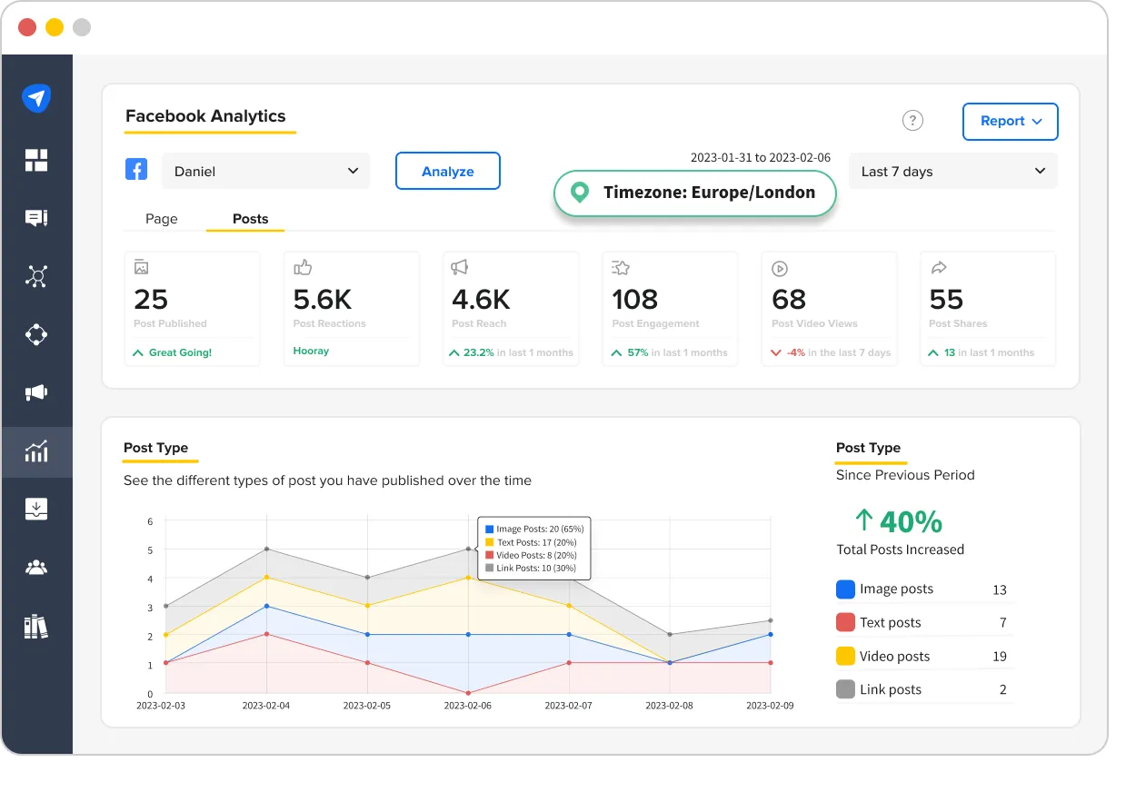Screen dimensions: 1136x792
Task: Click the Analyze button
Action: point(447,170)
